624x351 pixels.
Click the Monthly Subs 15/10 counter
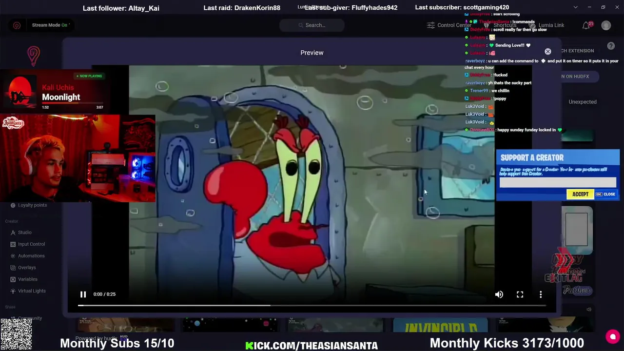pos(117,343)
